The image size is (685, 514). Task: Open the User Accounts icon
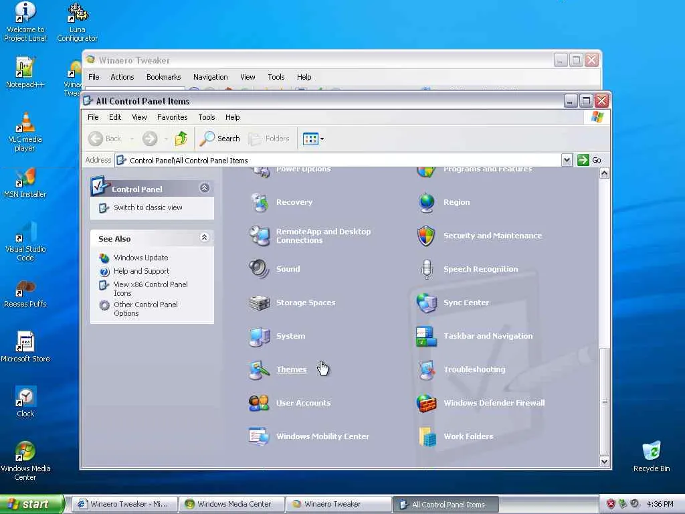[260, 403]
